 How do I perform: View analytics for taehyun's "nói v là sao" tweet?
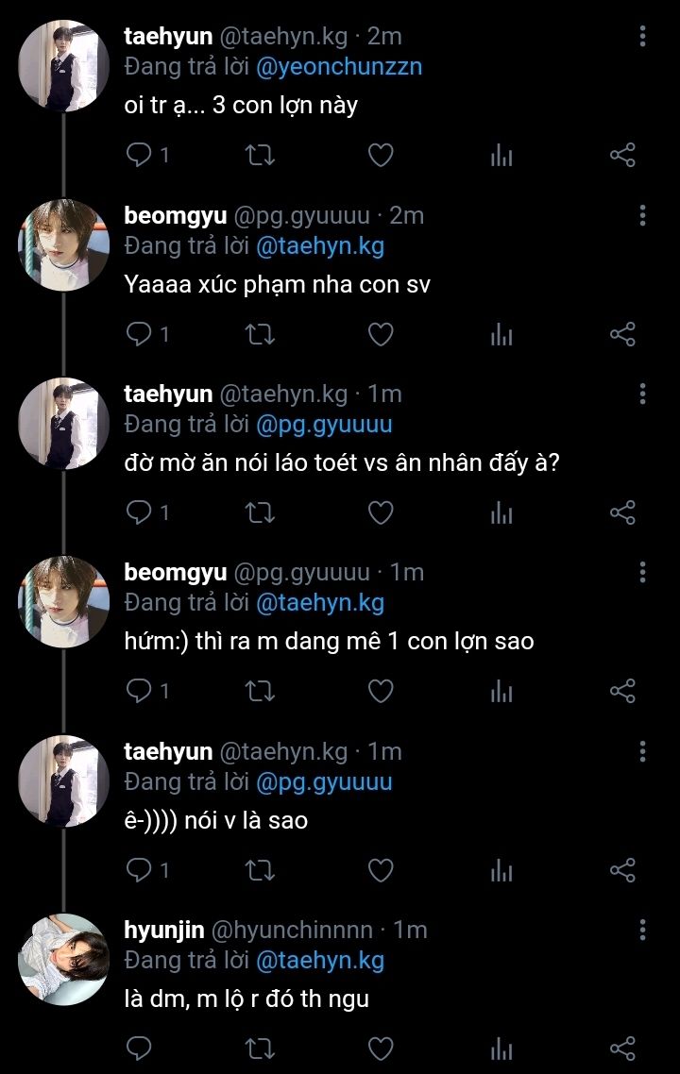click(x=501, y=870)
